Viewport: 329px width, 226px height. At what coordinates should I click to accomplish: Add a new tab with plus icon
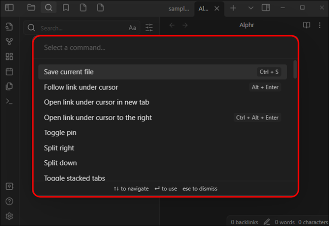coord(233,8)
